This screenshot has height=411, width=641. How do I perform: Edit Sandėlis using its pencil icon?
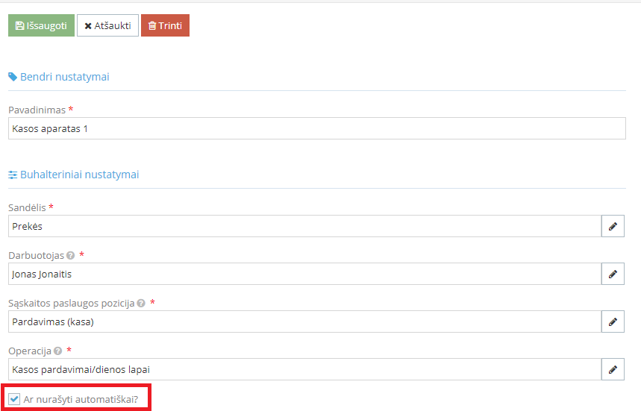[613, 226]
